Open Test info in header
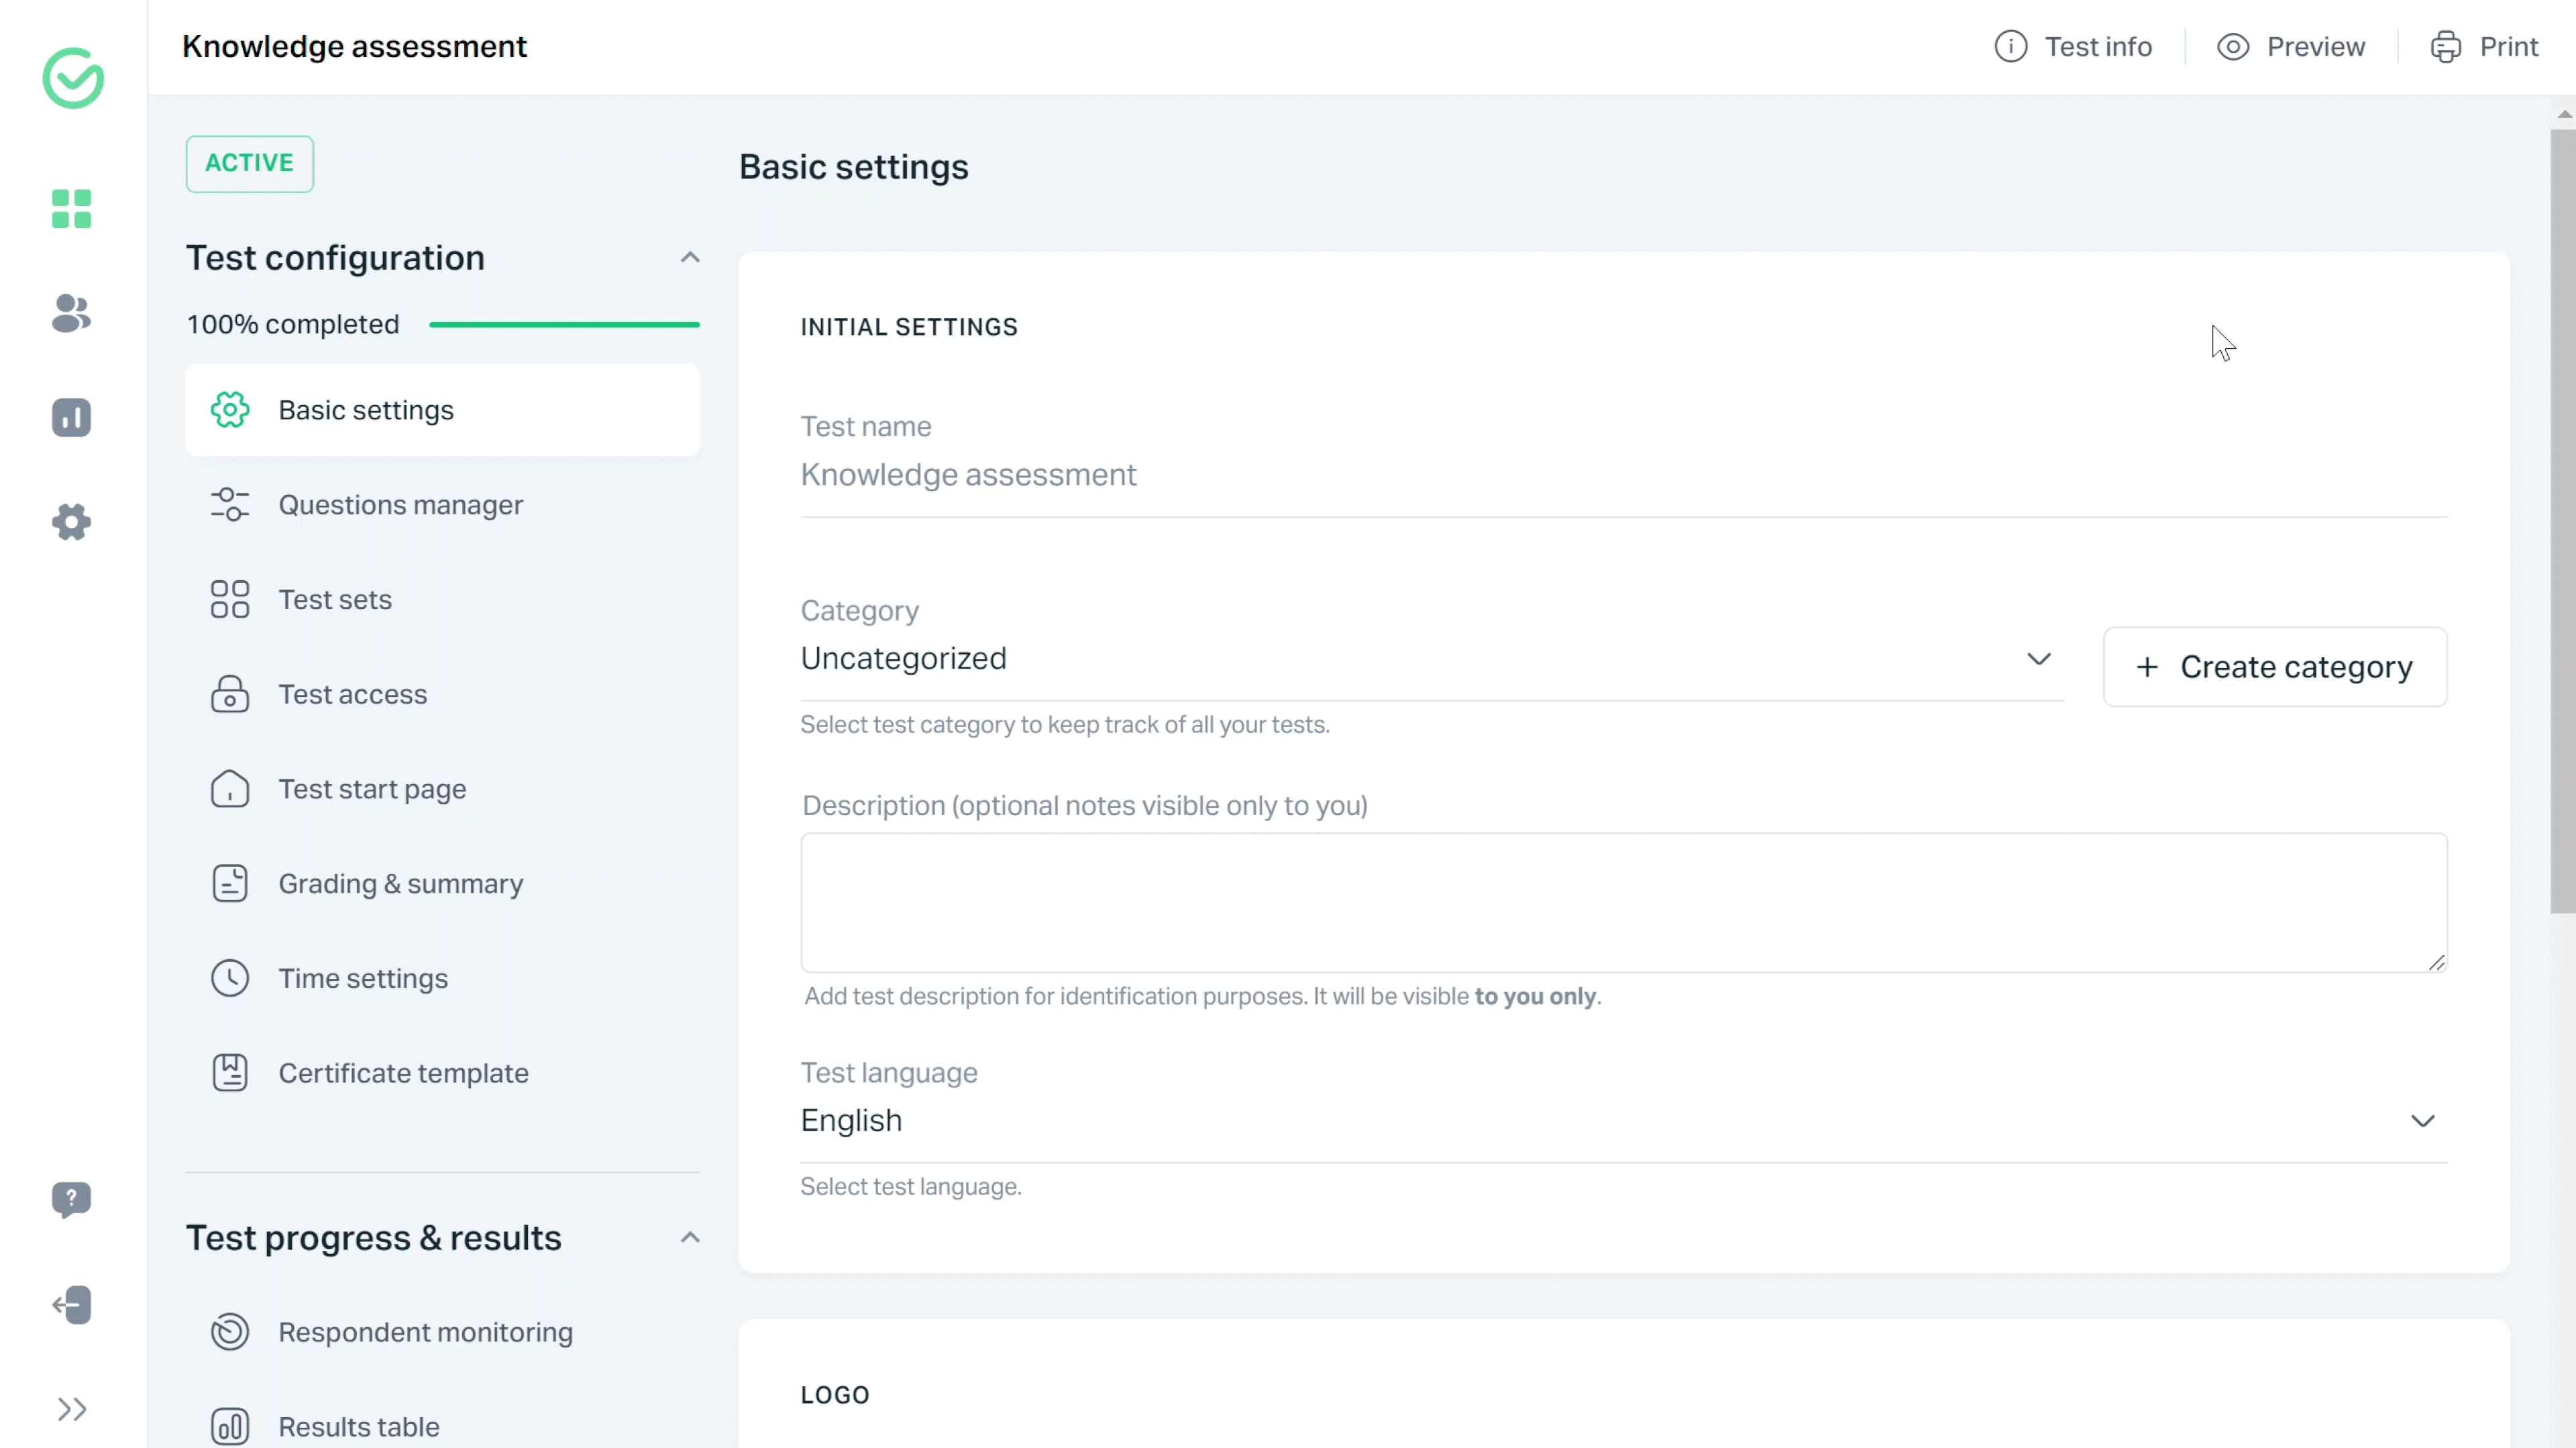The image size is (2576, 1448). click(x=2073, y=47)
